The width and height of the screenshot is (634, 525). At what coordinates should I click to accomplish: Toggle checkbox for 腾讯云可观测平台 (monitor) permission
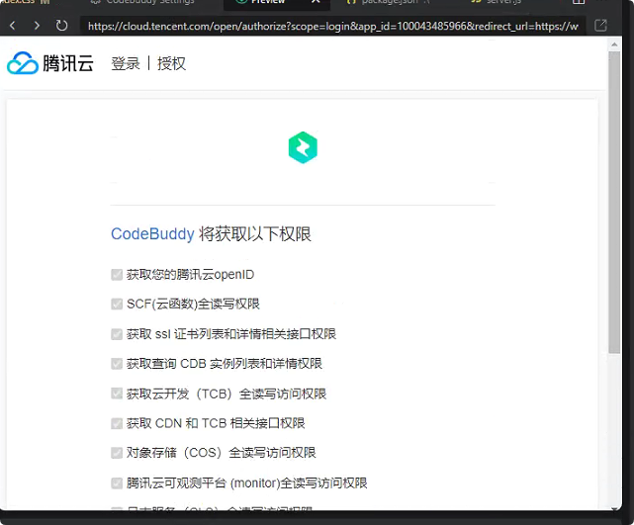117,482
